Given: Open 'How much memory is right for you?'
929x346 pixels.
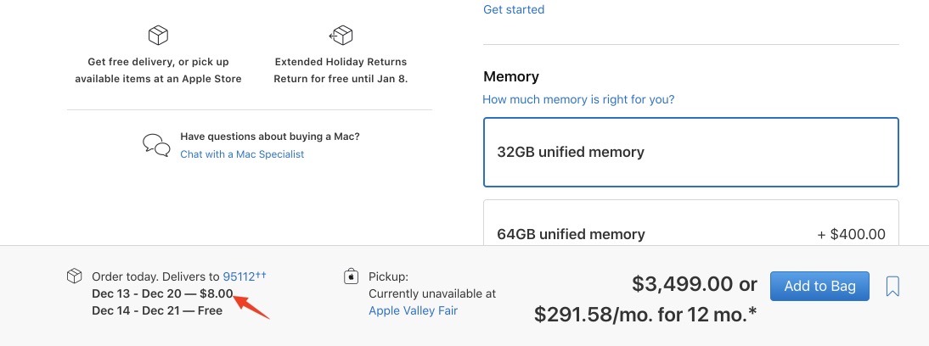Looking at the screenshot, I should tap(578, 99).
